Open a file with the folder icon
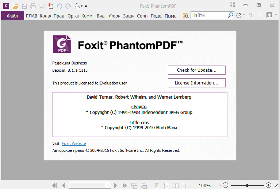Image resolution: width=280 pixels, height=189 pixels. coord(16,6)
